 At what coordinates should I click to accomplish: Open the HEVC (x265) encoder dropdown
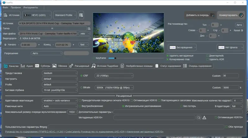[37, 15]
